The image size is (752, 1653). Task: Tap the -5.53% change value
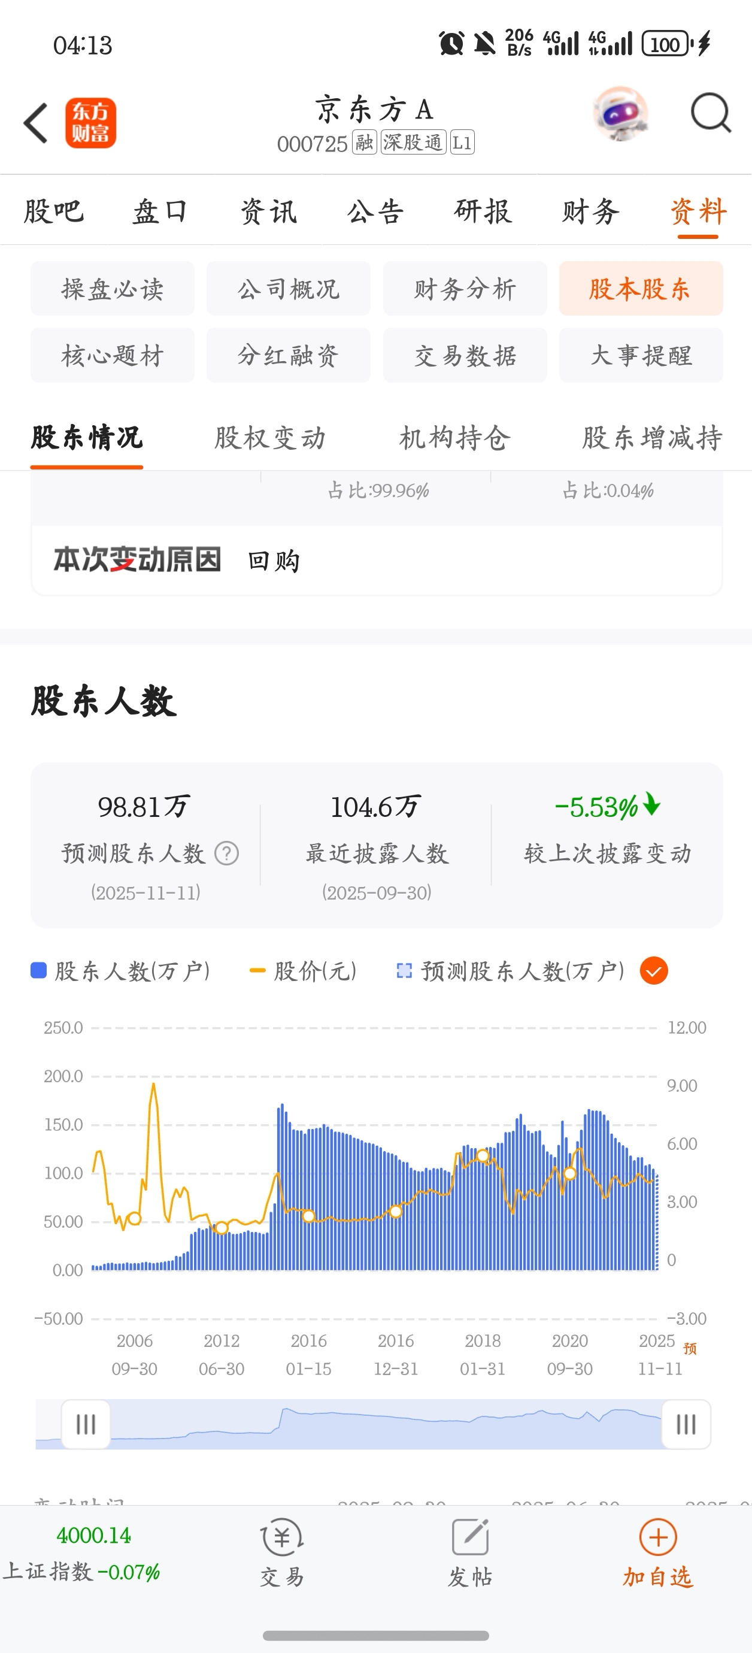coord(607,807)
